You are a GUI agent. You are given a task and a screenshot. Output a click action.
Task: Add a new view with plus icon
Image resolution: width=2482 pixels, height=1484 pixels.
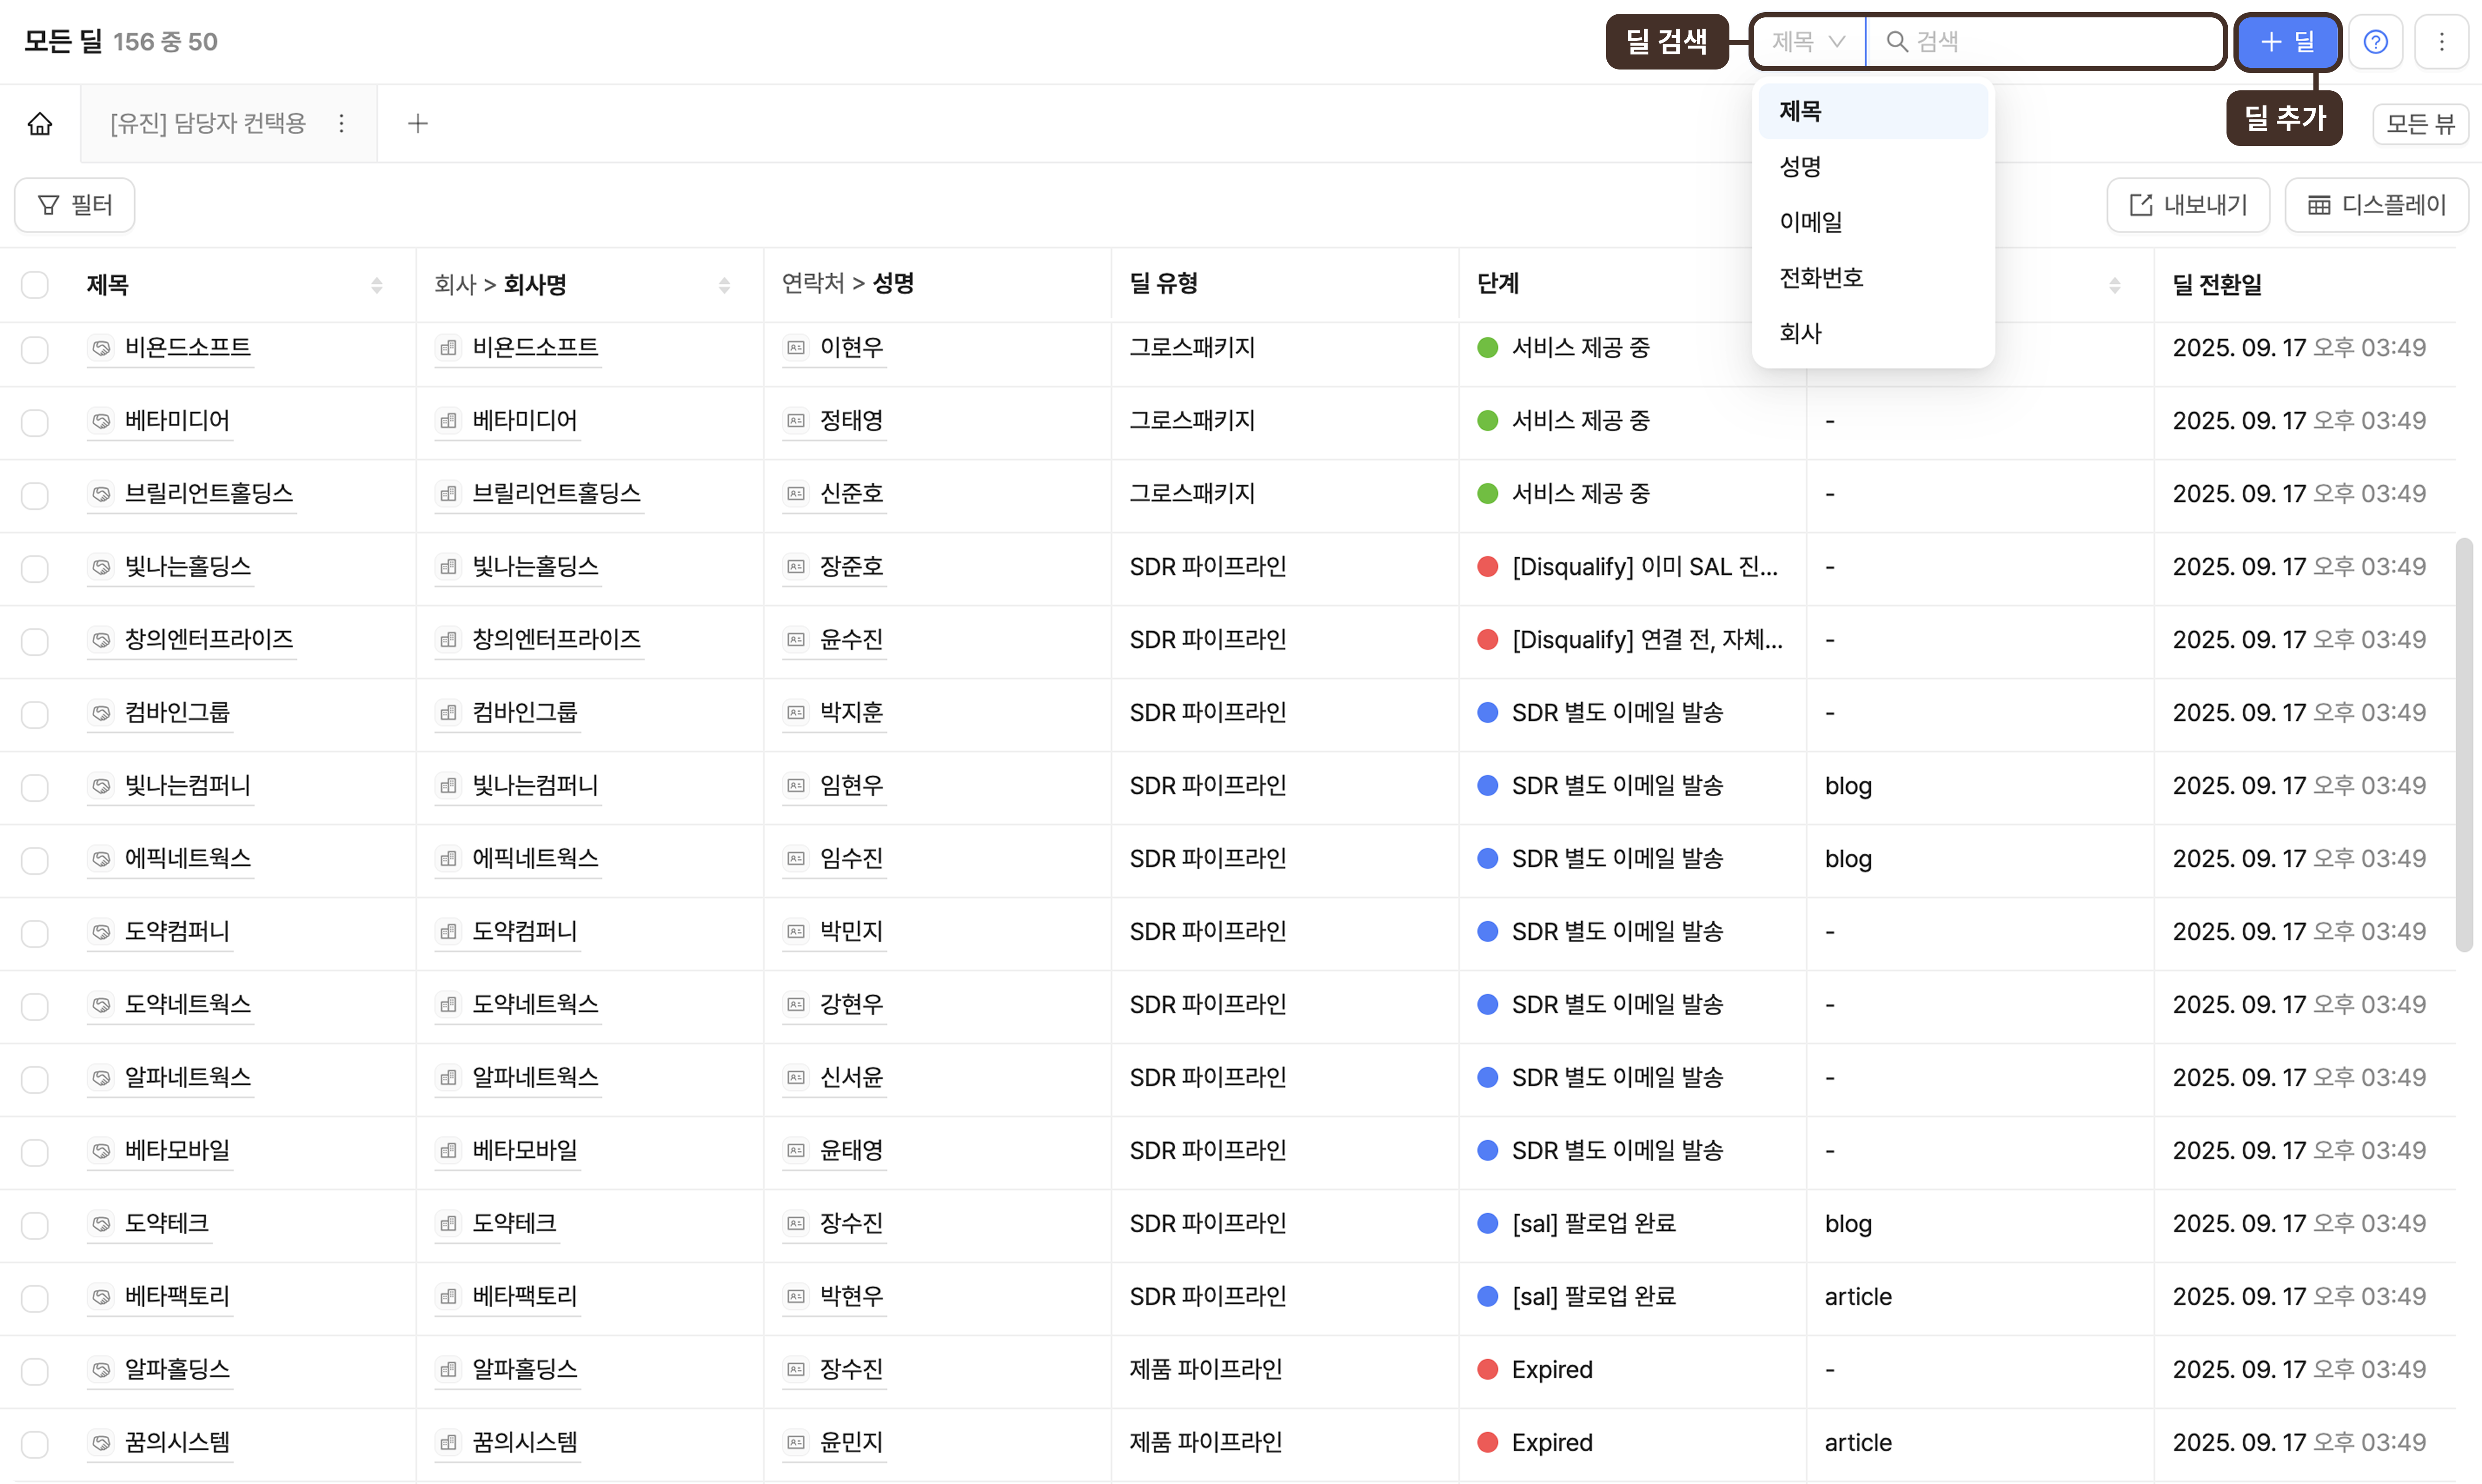[418, 123]
